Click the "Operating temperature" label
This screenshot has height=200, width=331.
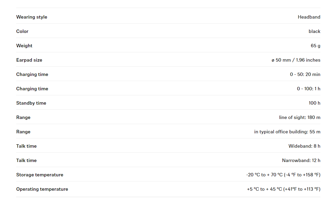(42, 189)
